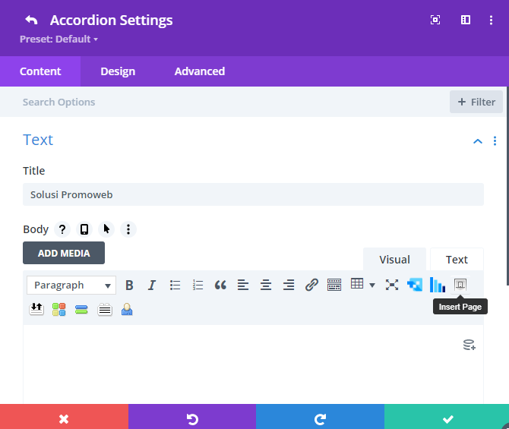Collapse the Text section chevron
Screen dimensions: 509x429
pyautogui.click(x=478, y=141)
